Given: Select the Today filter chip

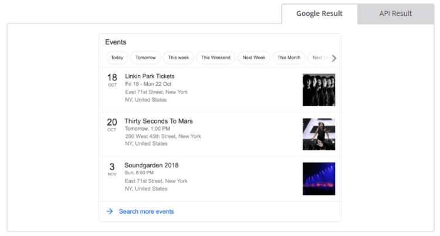Looking at the screenshot, I should (117, 58).
